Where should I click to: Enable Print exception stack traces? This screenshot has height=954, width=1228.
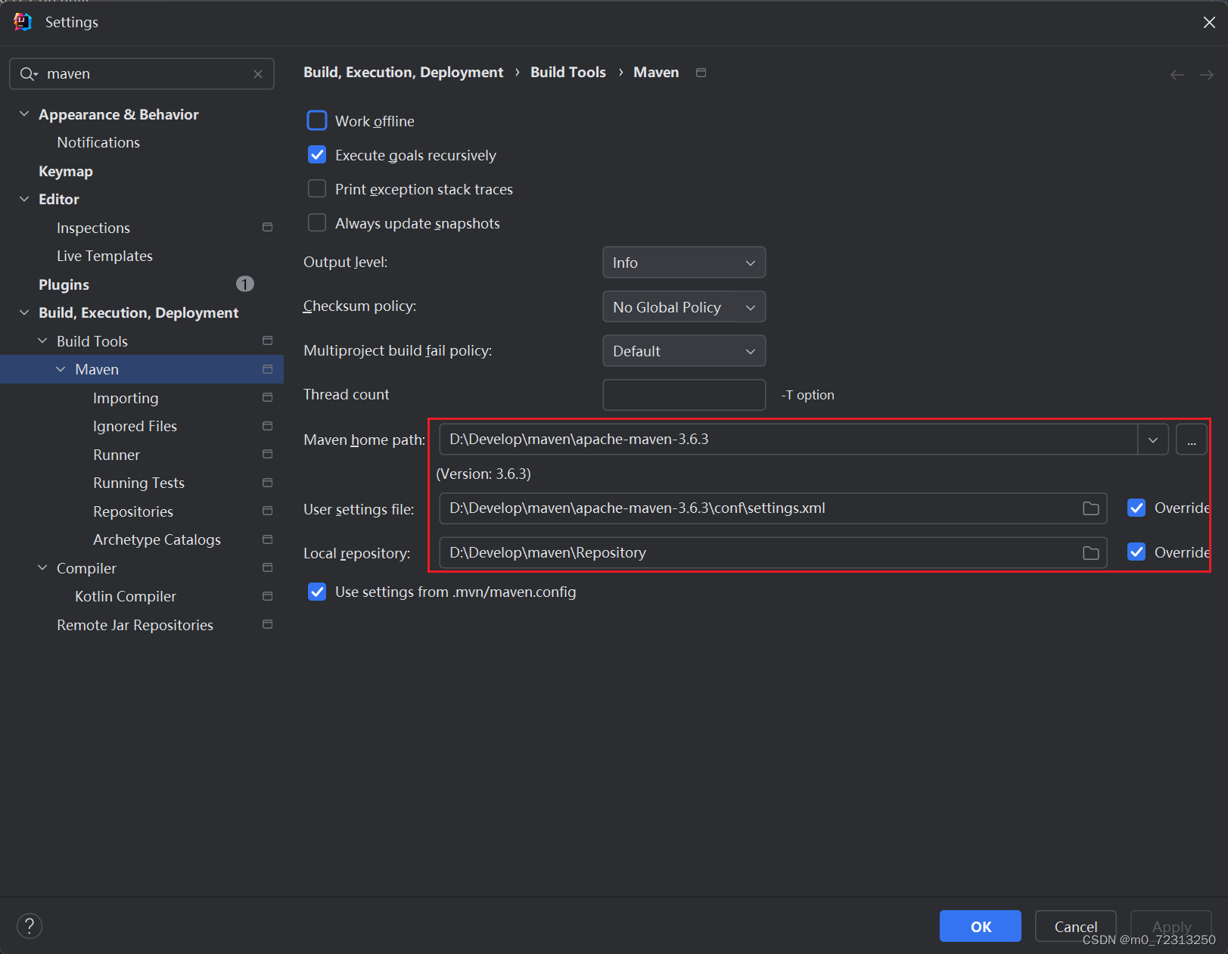click(x=317, y=188)
